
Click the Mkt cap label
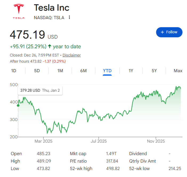coord(78,154)
